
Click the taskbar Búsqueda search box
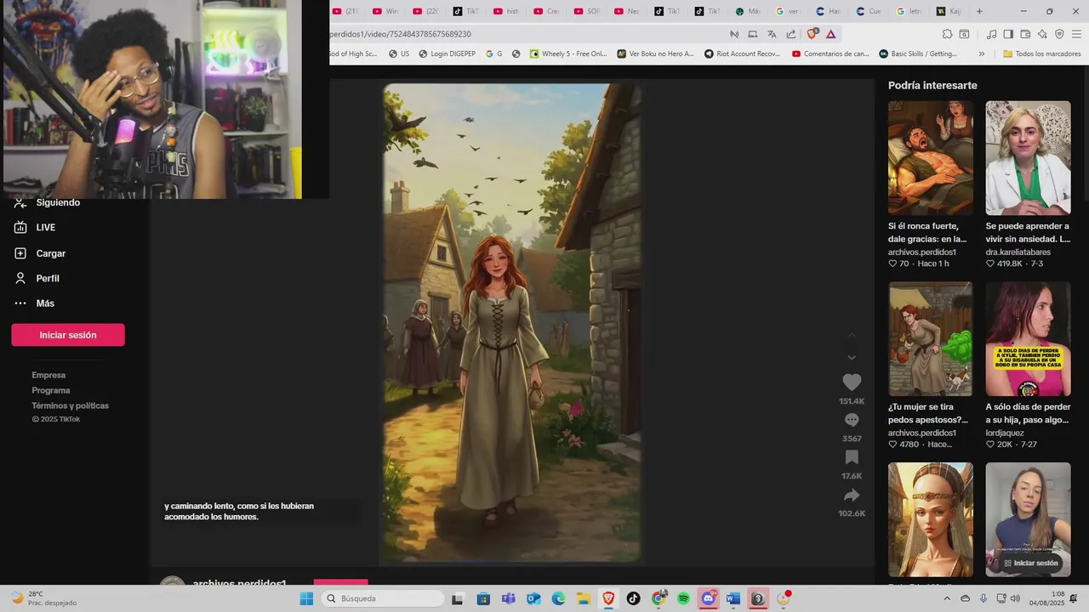pyautogui.click(x=383, y=598)
